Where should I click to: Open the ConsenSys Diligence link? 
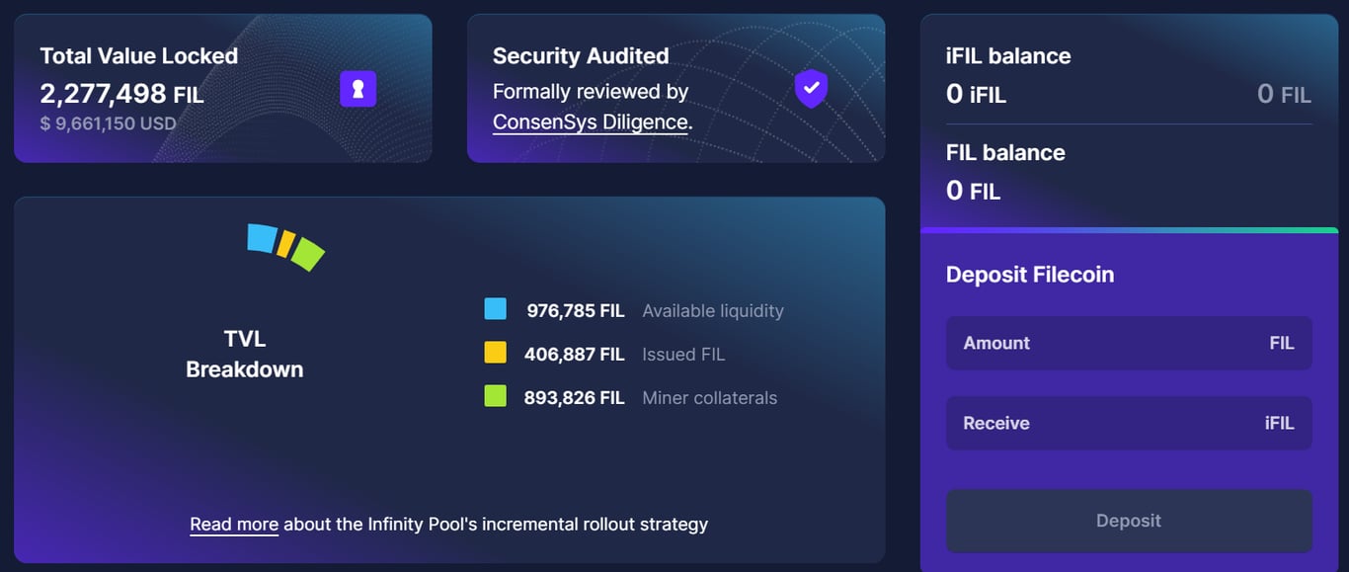pyautogui.click(x=590, y=123)
